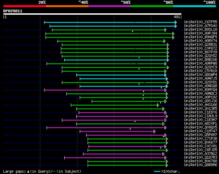Viewport: 219px width, 174px height.
Task: Click the UniRef100_Q5P6M7 label
Action: pyautogui.click(x=201, y=135)
